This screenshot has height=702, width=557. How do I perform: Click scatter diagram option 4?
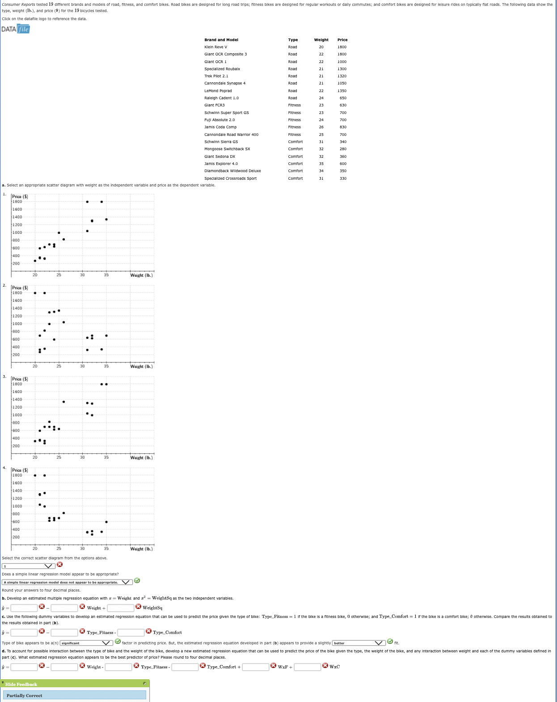click(83, 510)
